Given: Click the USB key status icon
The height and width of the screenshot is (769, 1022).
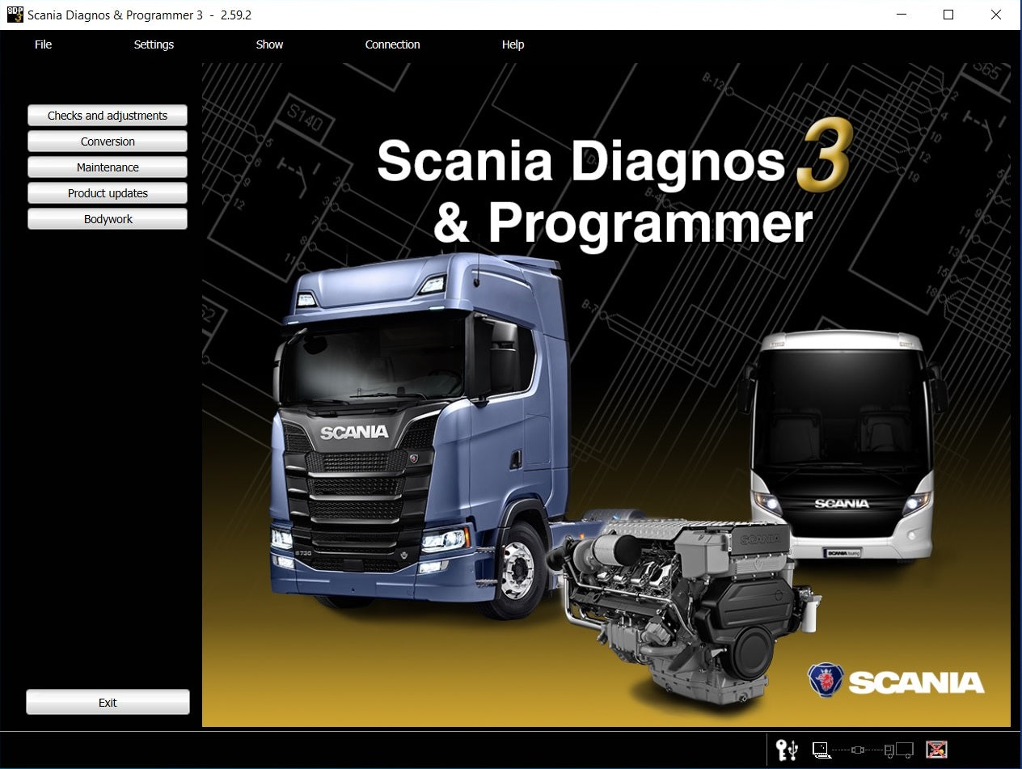Looking at the screenshot, I should coord(787,750).
